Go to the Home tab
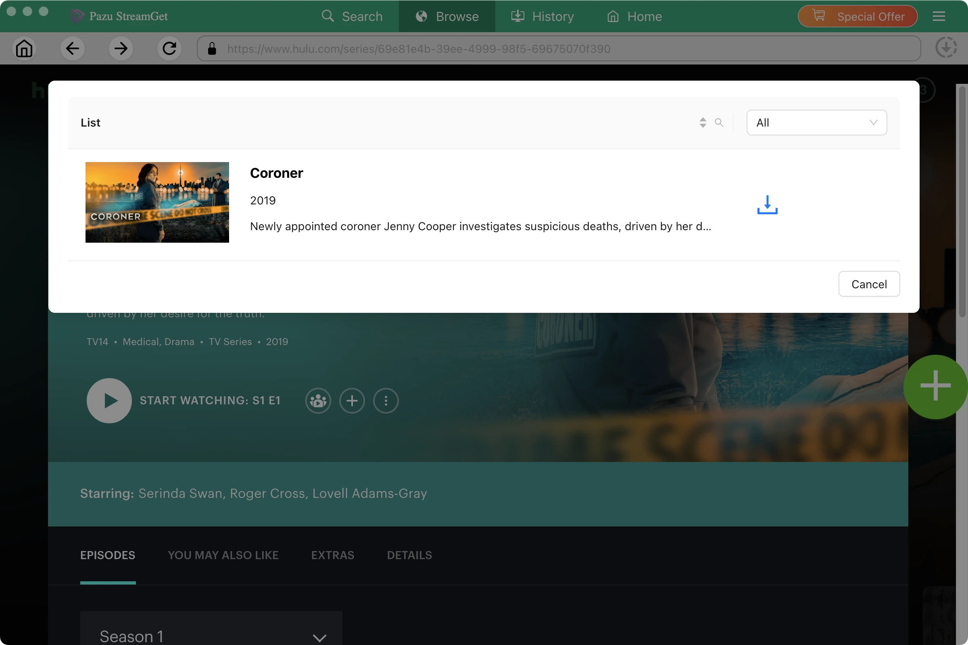This screenshot has height=645, width=968. point(634,17)
